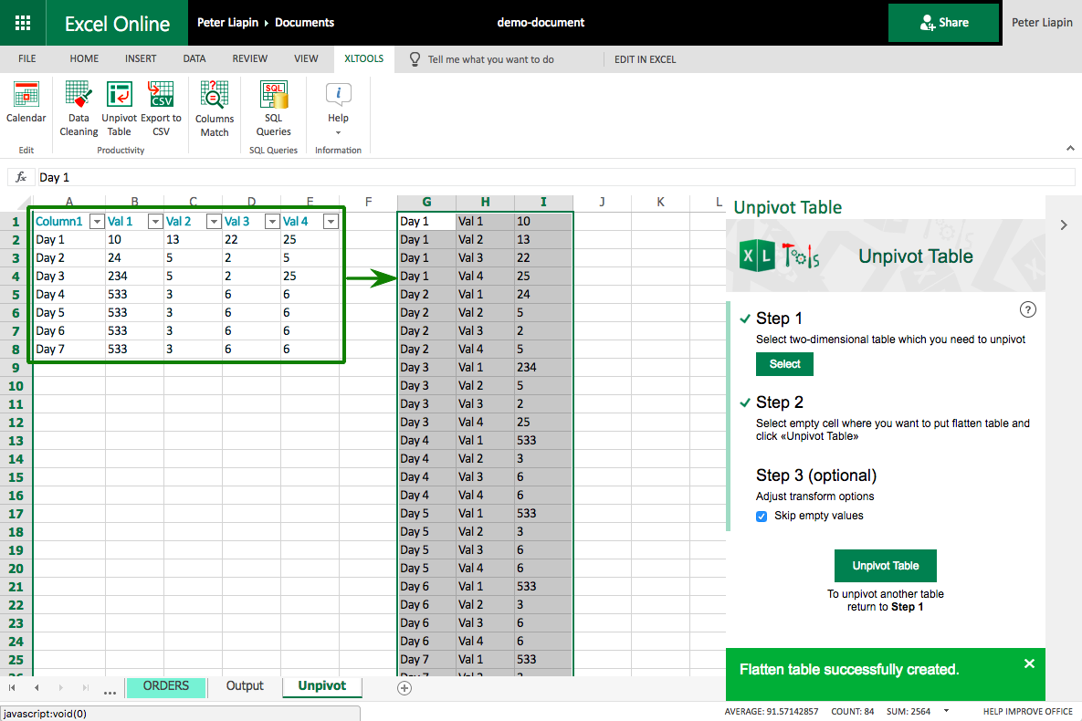1082x721 pixels.
Task: Collapse the Unpivot Table side pane
Action: coord(1064,225)
